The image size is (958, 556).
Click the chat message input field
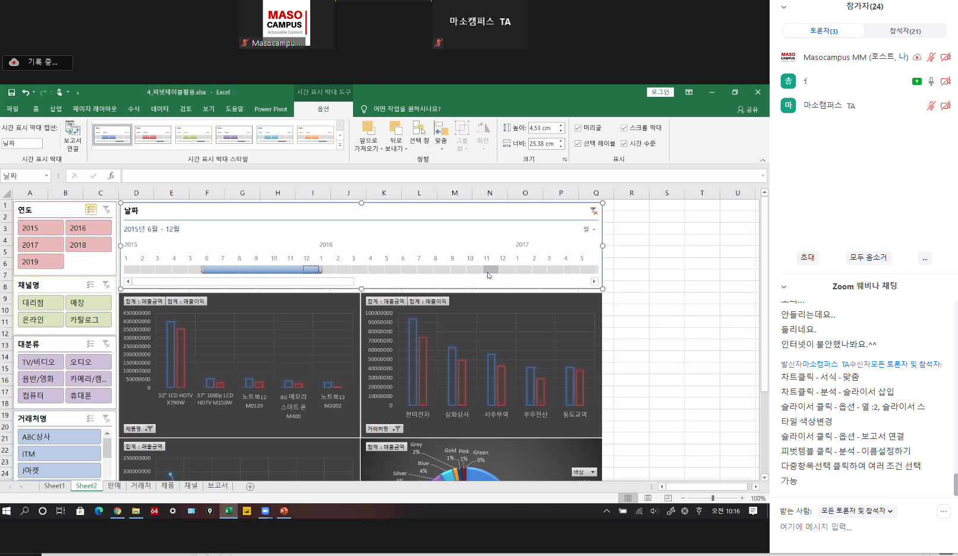pyautogui.click(x=856, y=527)
